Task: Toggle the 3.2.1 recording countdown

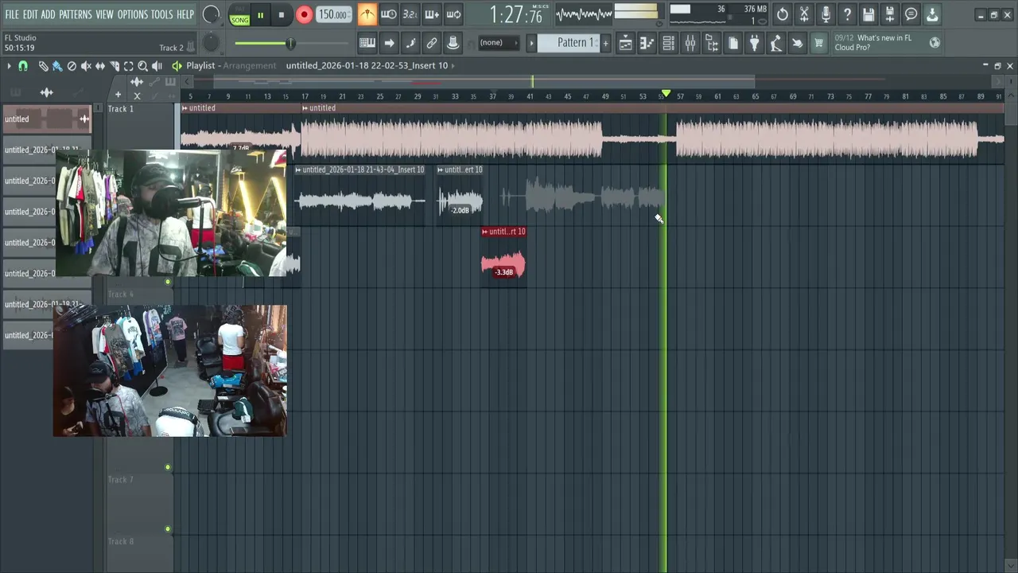Action: 410,14
